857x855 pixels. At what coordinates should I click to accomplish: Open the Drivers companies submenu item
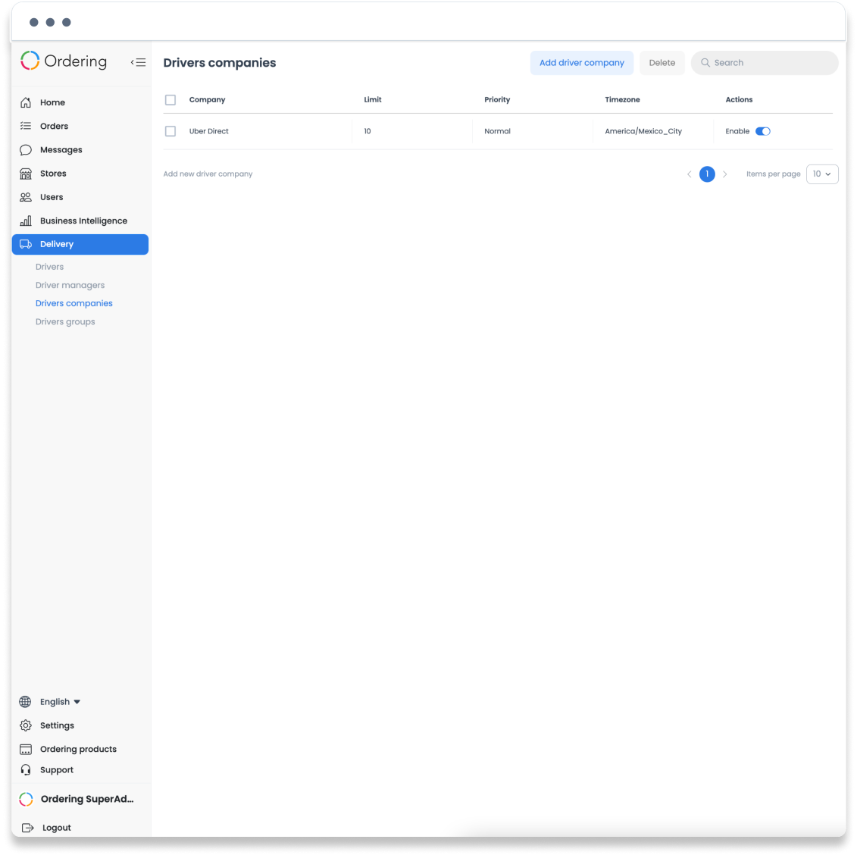74,303
